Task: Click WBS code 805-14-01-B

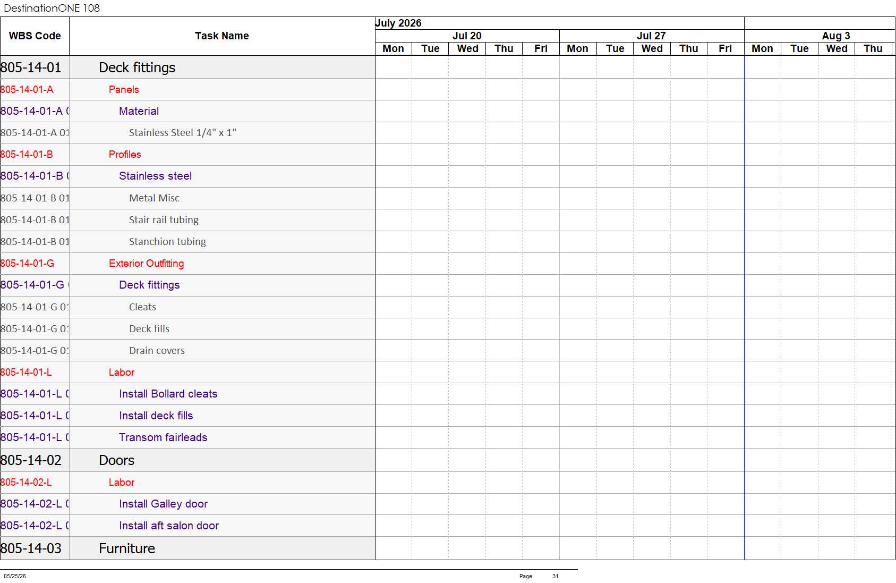Action: pyautogui.click(x=27, y=155)
